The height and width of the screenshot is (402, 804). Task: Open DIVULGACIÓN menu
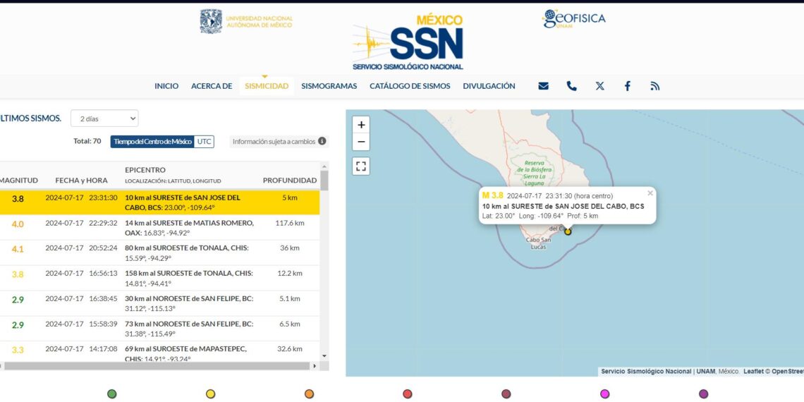(x=489, y=86)
